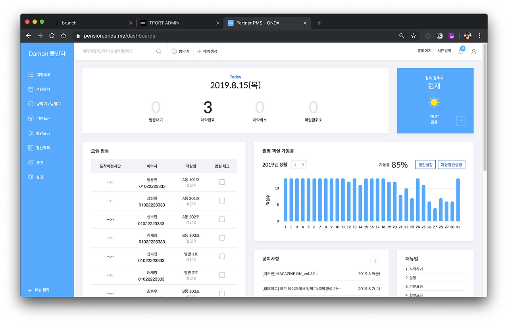Check 입실 체크 box for 신부연

222,257
